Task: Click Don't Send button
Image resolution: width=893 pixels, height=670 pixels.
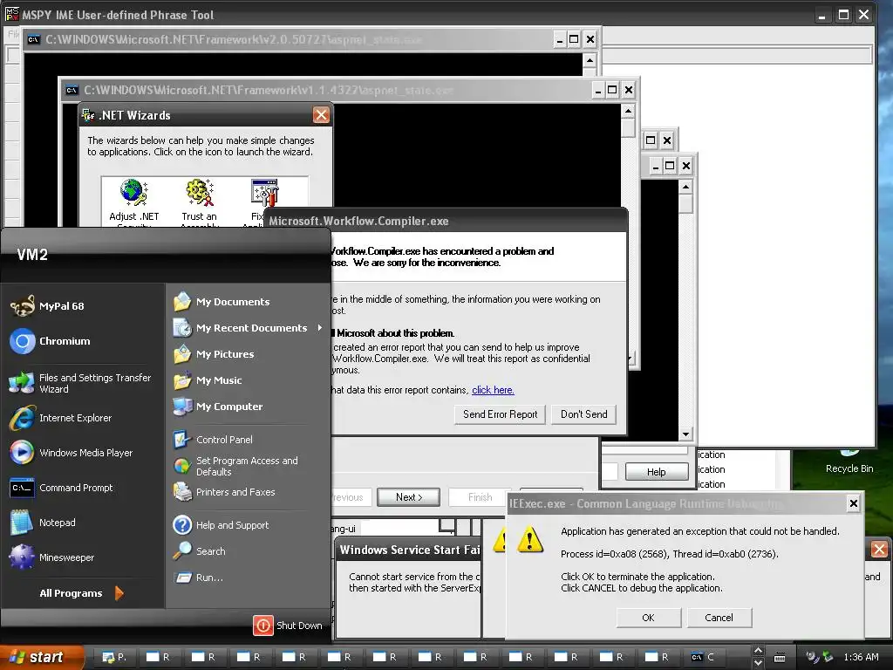Action: (x=583, y=414)
